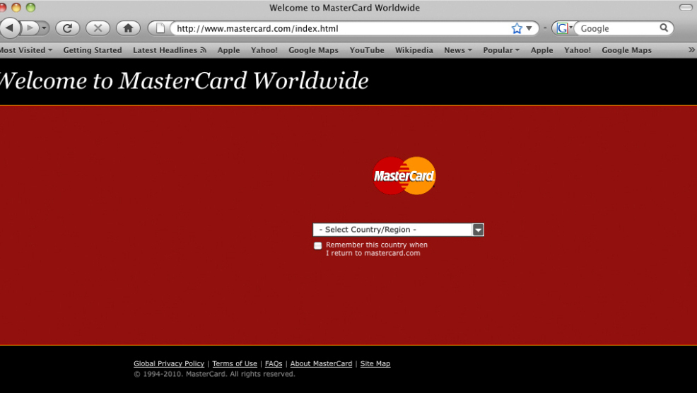
Task: Go to the Home page button
Action: tap(128, 28)
